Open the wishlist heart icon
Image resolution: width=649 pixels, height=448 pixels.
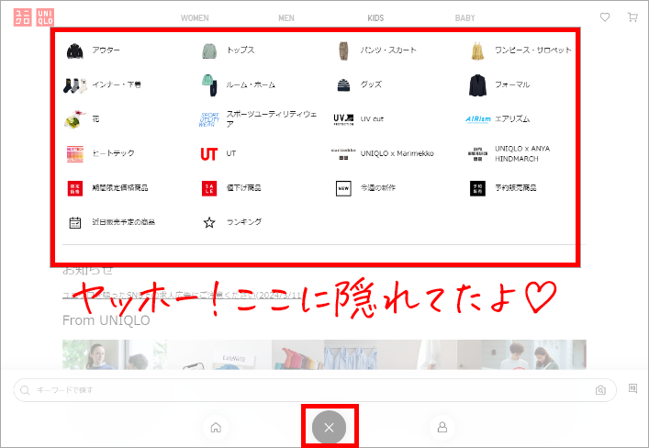tap(605, 17)
